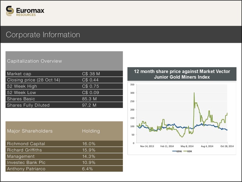Click the EOX legend entry
This screenshot has width=242, height=182.
click(188, 151)
